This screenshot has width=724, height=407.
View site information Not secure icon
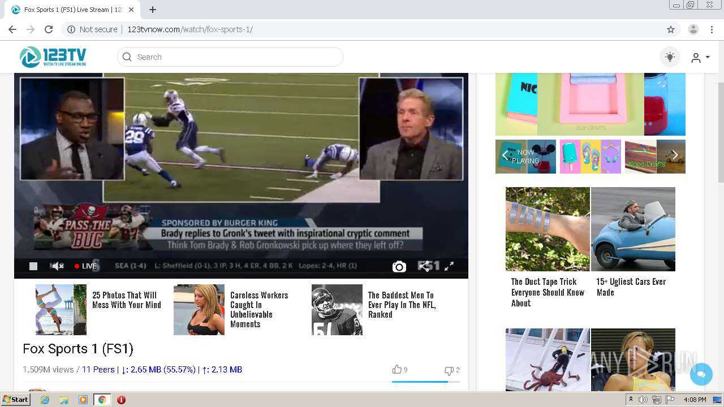pyautogui.click(x=71, y=29)
